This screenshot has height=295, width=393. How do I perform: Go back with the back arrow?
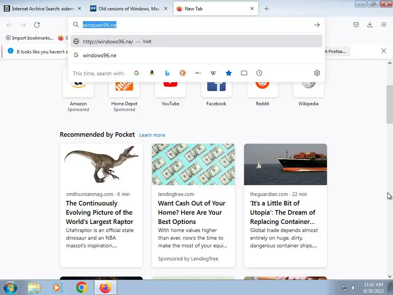tap(9, 25)
